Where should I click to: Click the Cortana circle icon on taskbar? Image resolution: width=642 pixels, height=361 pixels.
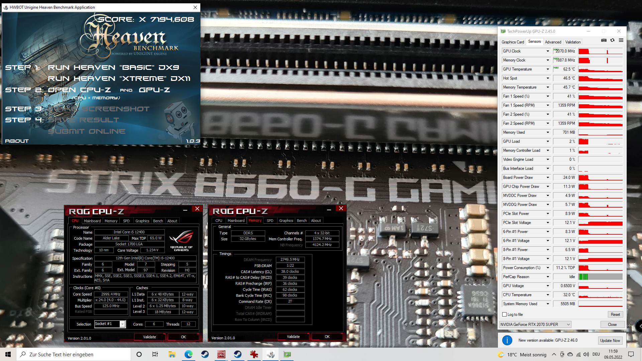(139, 354)
